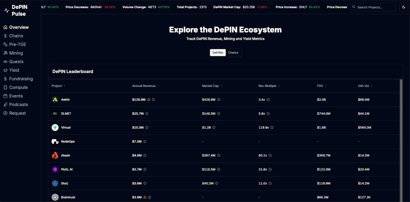
Task: Click Virtual $569.0M 24h volume cell
Action: (x=365, y=128)
